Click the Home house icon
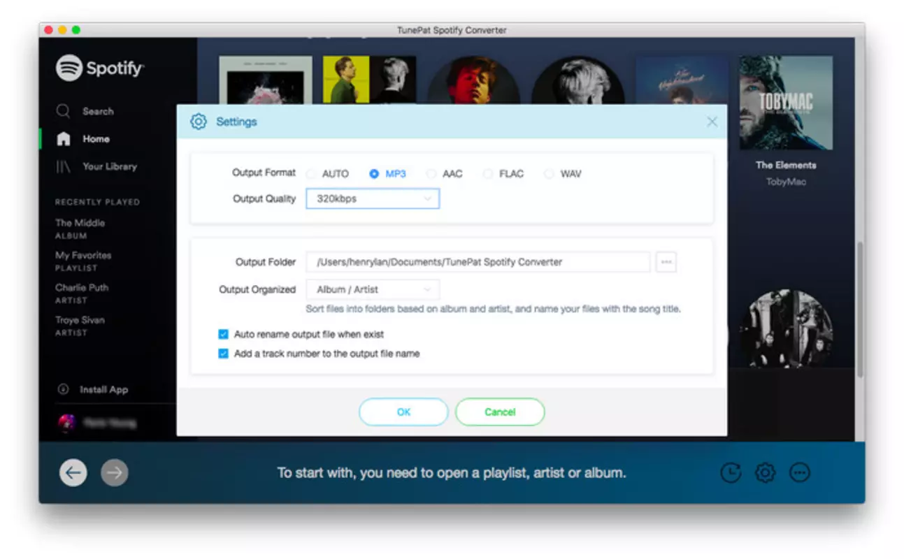Image resolution: width=904 pixels, height=559 pixels. coord(63,139)
